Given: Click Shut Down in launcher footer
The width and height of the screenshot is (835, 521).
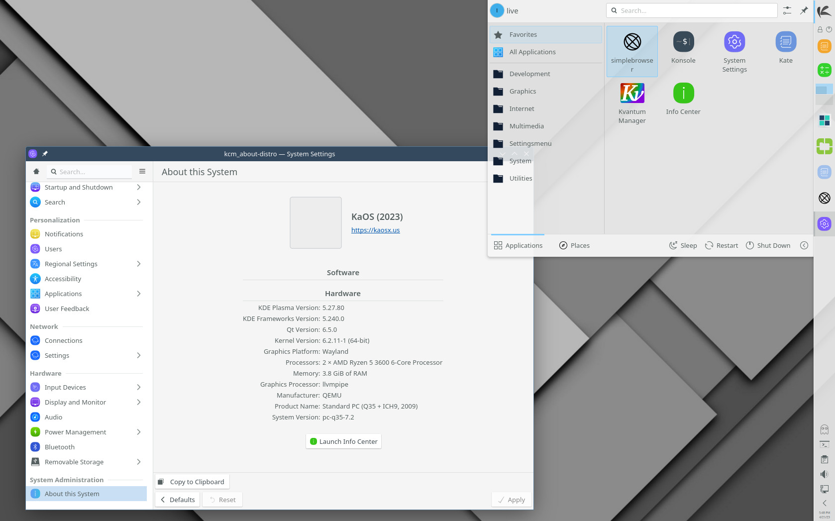Looking at the screenshot, I should (x=768, y=246).
